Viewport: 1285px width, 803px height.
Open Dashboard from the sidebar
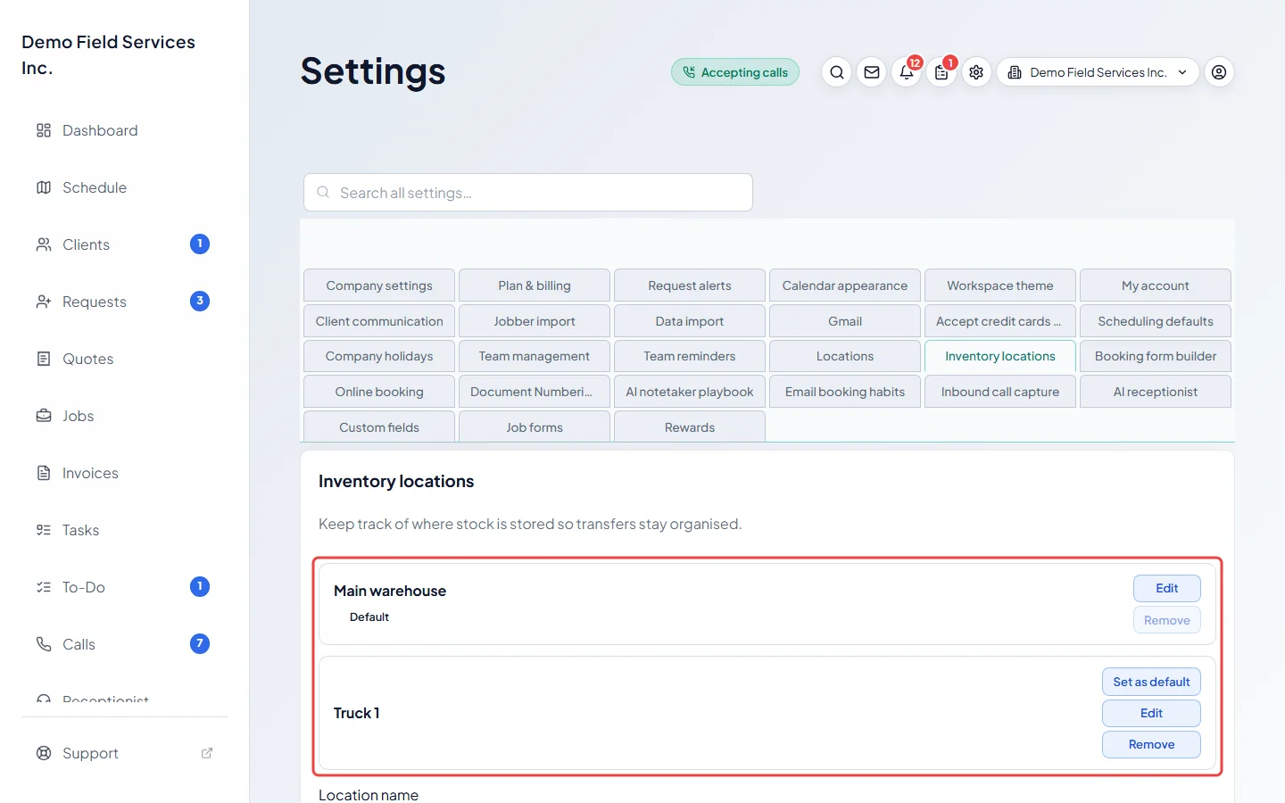(125, 130)
